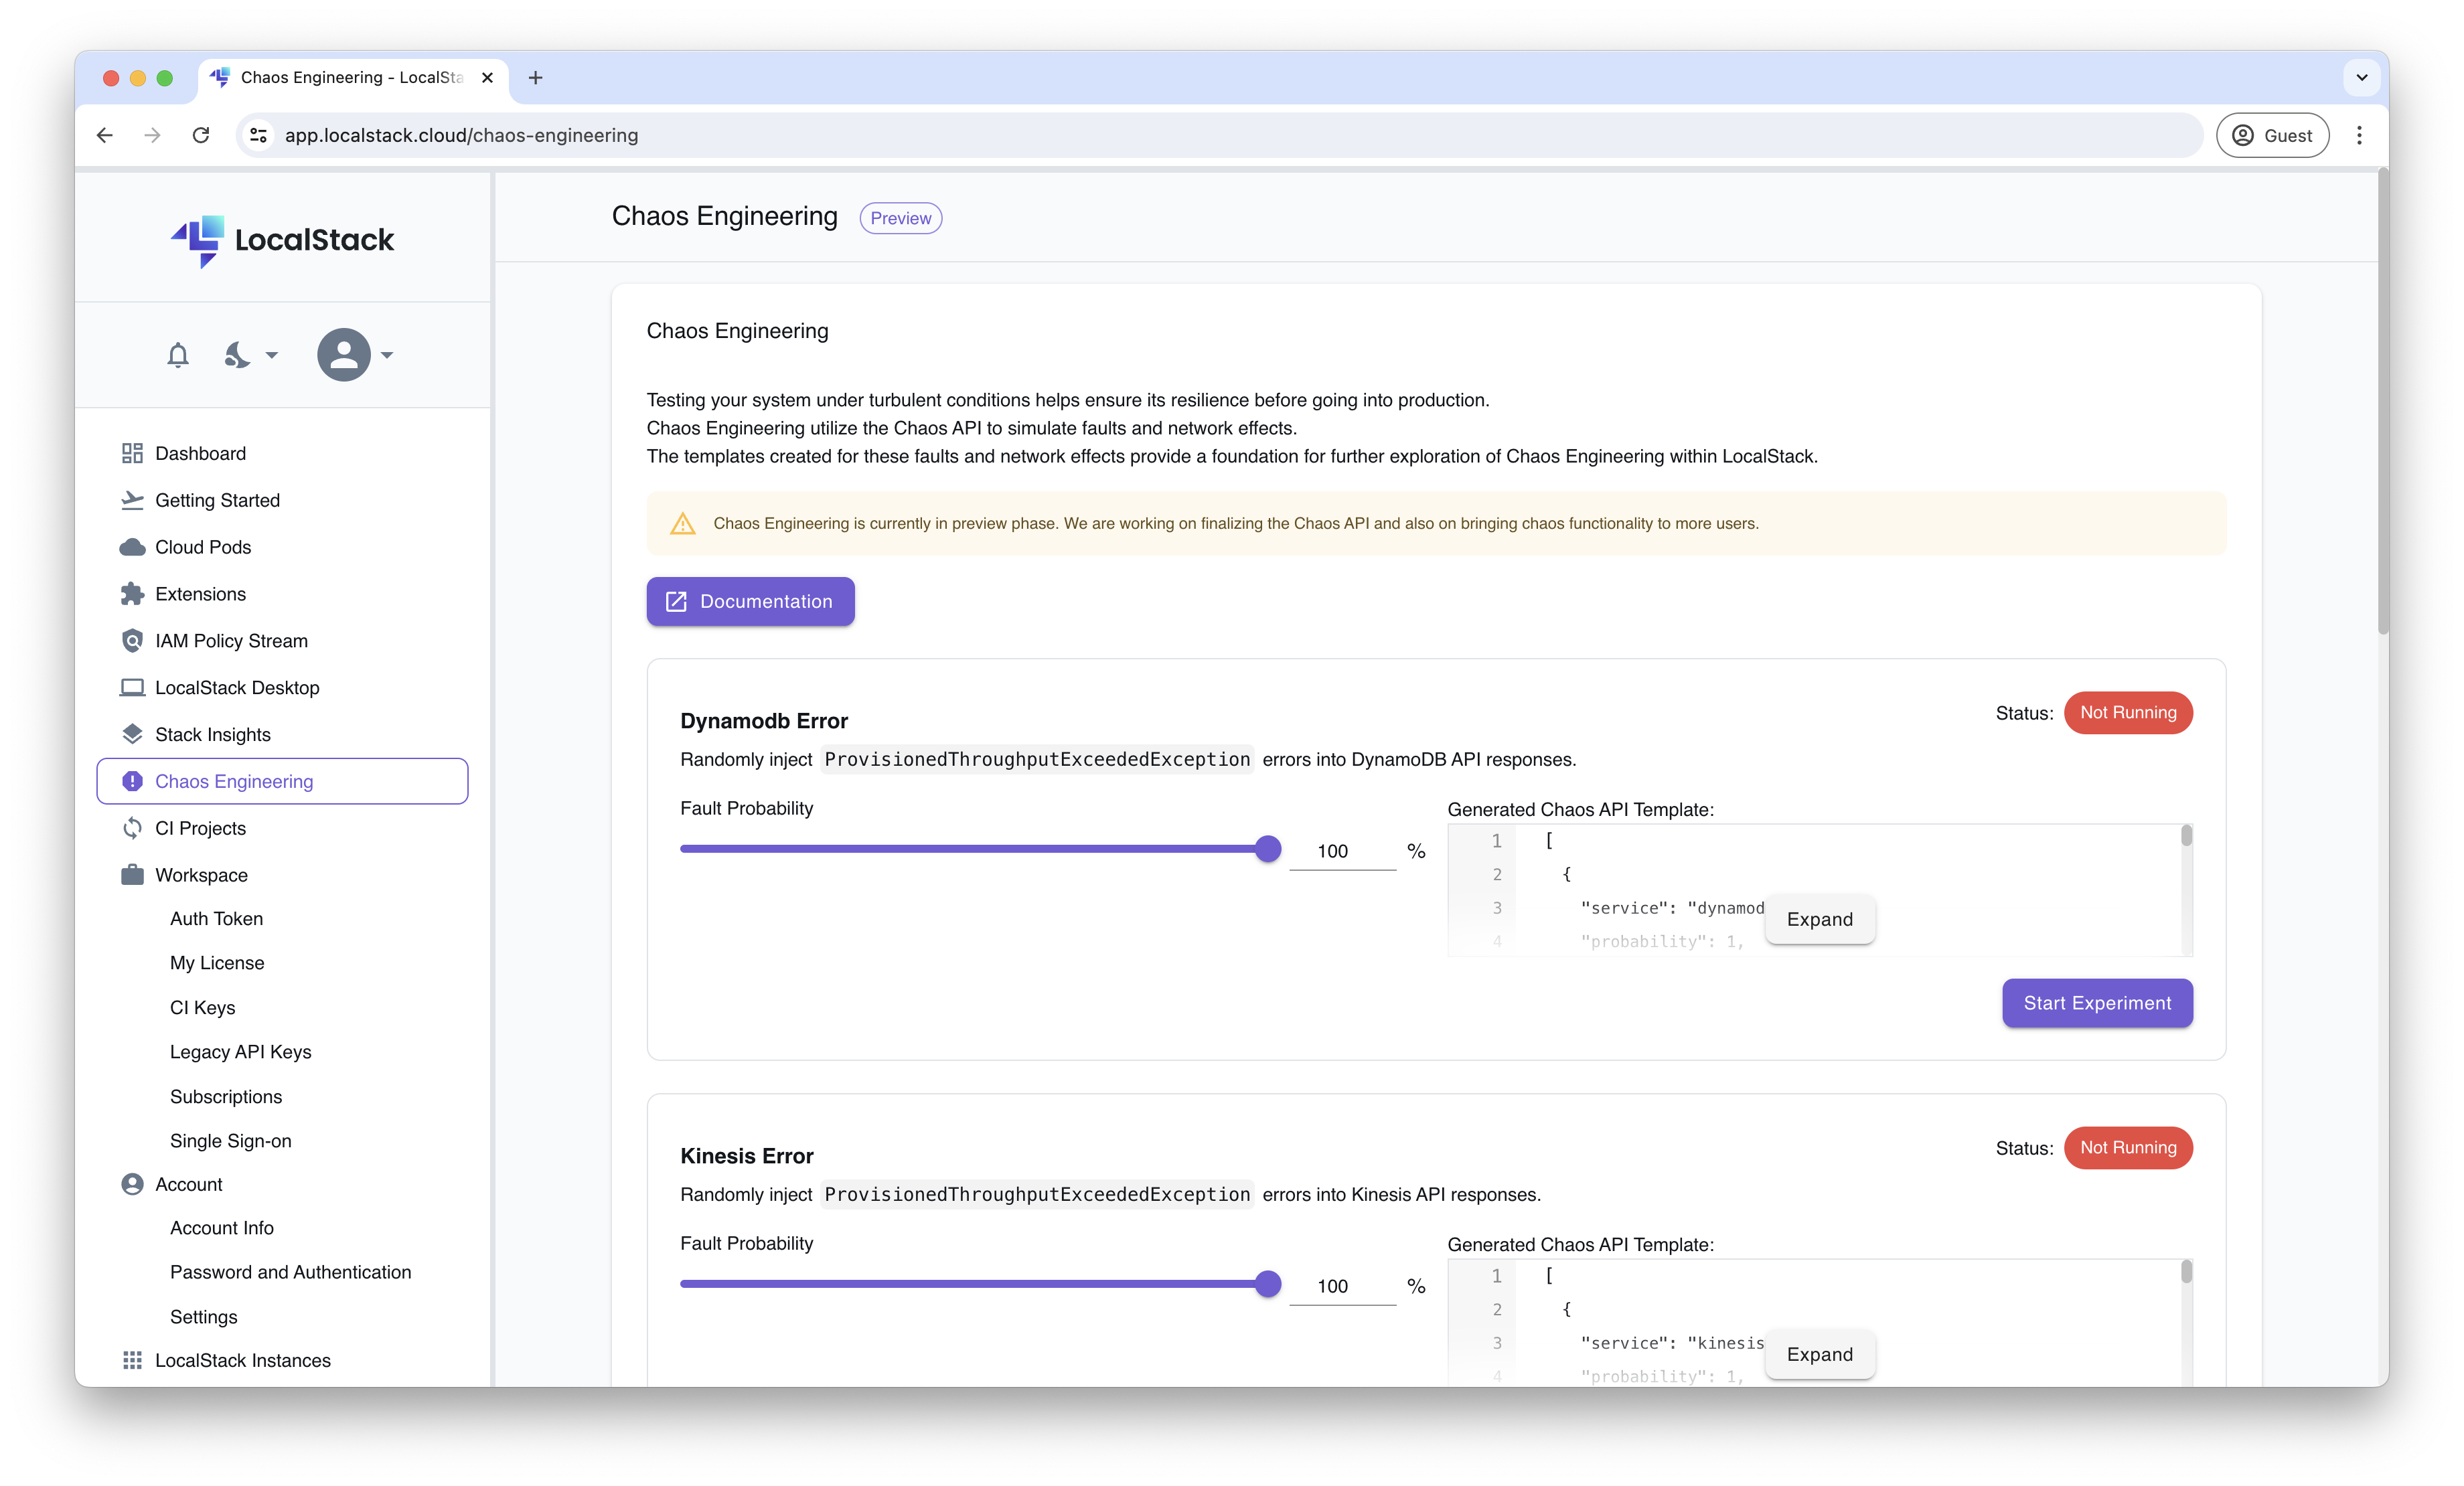Click the IAM Policy Stream icon
This screenshot has width=2464, height=1486.
(133, 640)
